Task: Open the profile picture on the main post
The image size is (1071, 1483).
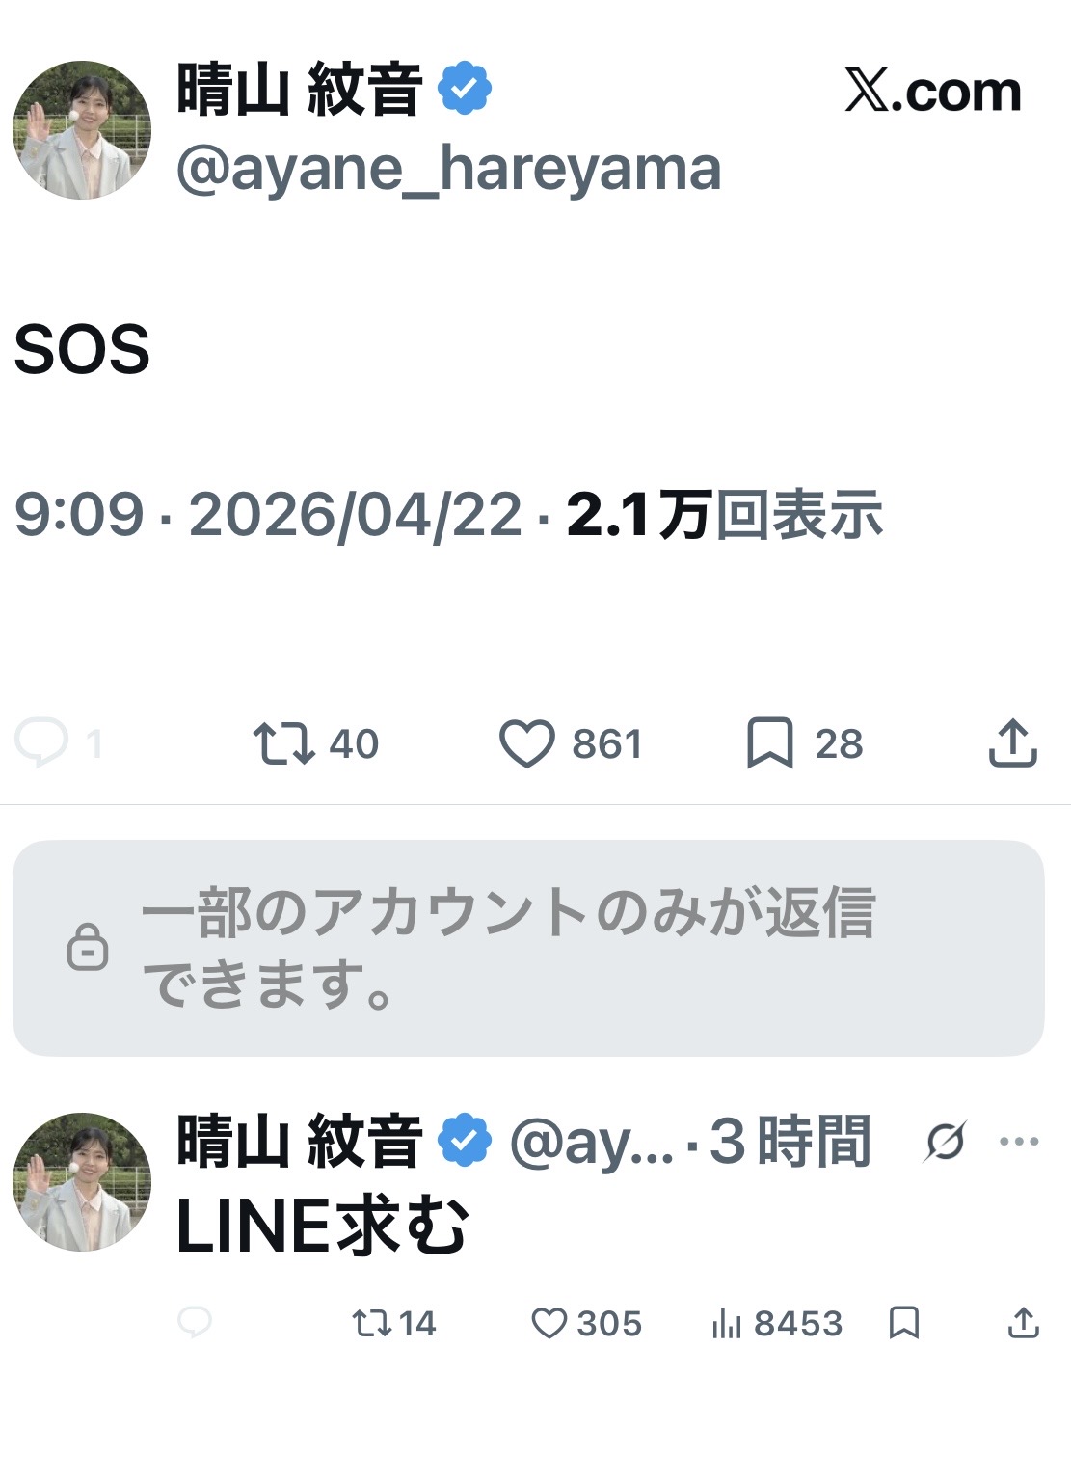Action: coord(82,130)
